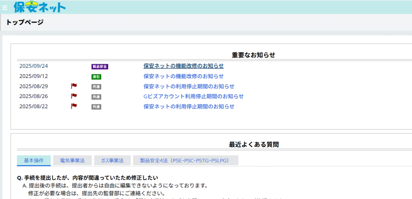Open the 2025/09/24 機能改修のお知らせ link

pyautogui.click(x=183, y=66)
